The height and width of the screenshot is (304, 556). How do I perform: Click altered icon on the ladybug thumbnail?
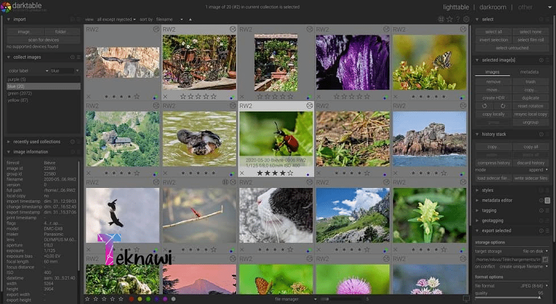310,105
